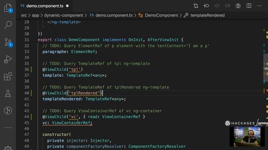Open the Run and Debug view
This screenshot has height=150, width=268.
[8, 59]
